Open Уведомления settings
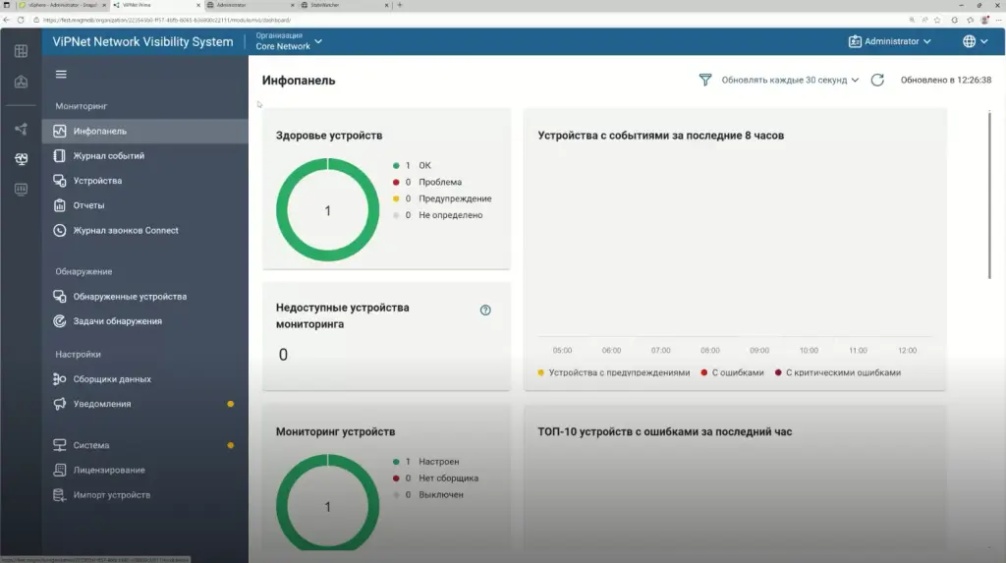This screenshot has width=1006, height=563. [x=145, y=404]
